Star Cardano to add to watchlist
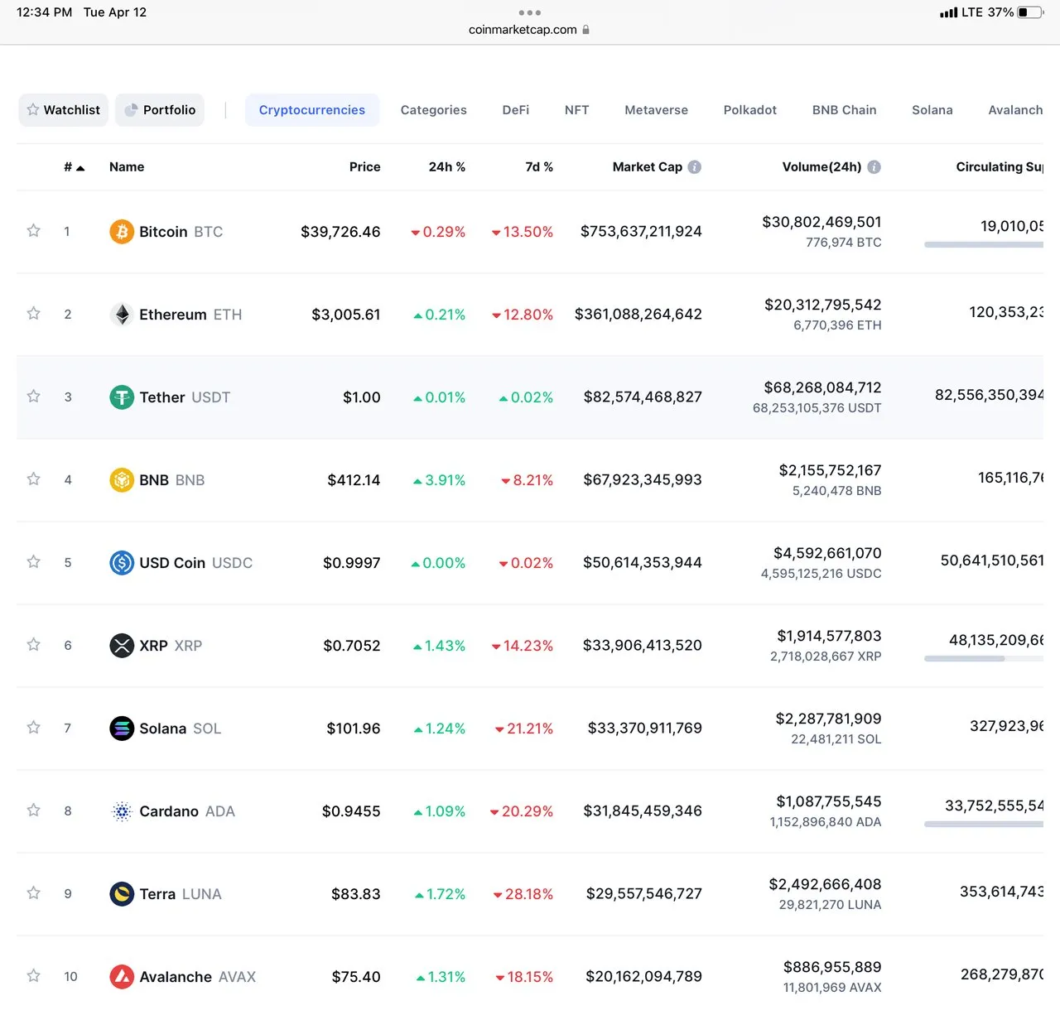The image size is (1060, 1015). click(x=33, y=810)
